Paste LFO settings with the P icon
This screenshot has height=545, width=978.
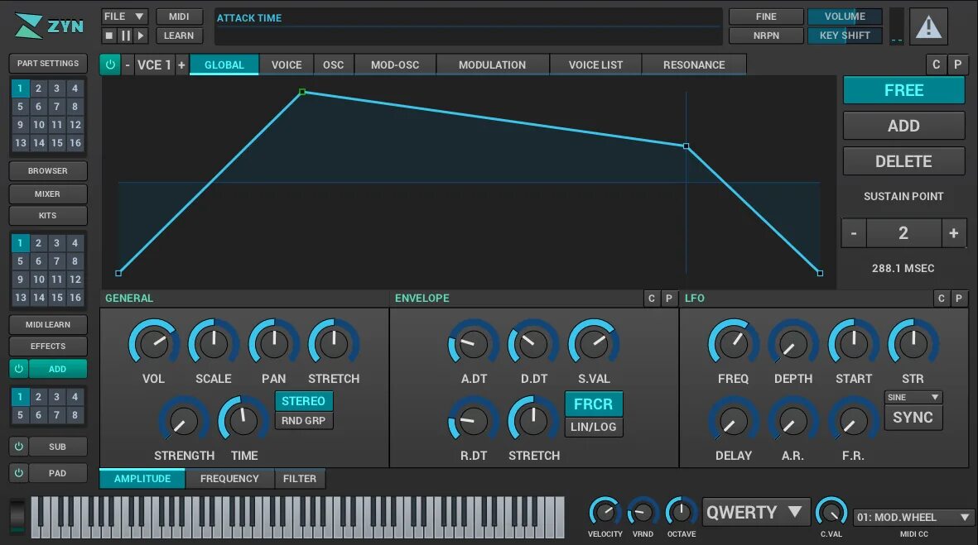coord(959,299)
